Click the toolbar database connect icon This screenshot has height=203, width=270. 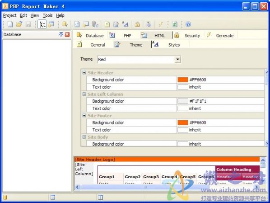pyautogui.click(x=65, y=24)
